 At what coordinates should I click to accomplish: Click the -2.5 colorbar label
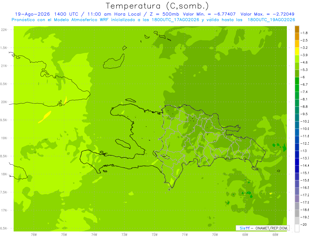coord(305,40)
